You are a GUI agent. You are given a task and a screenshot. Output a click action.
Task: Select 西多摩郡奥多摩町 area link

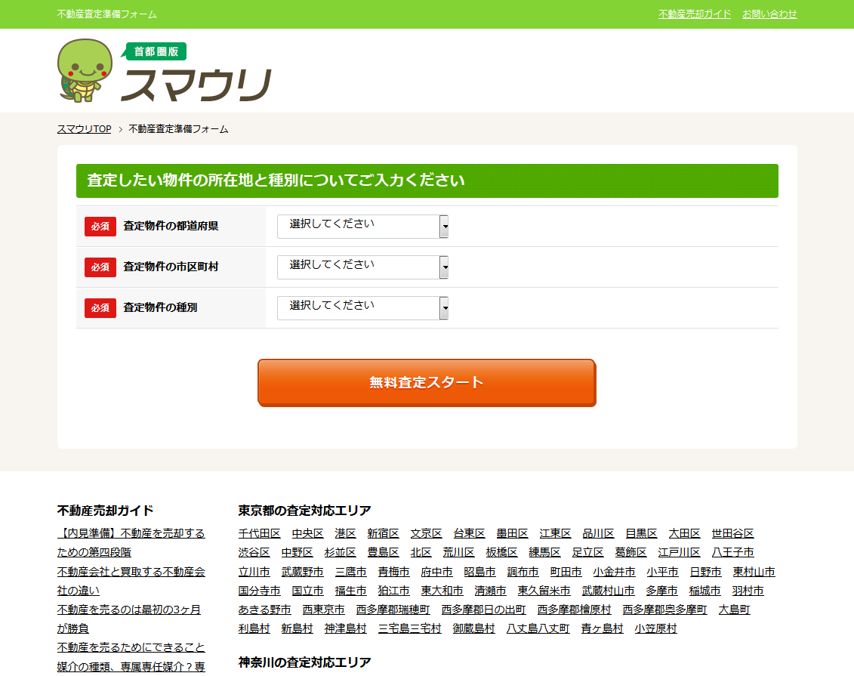665,610
